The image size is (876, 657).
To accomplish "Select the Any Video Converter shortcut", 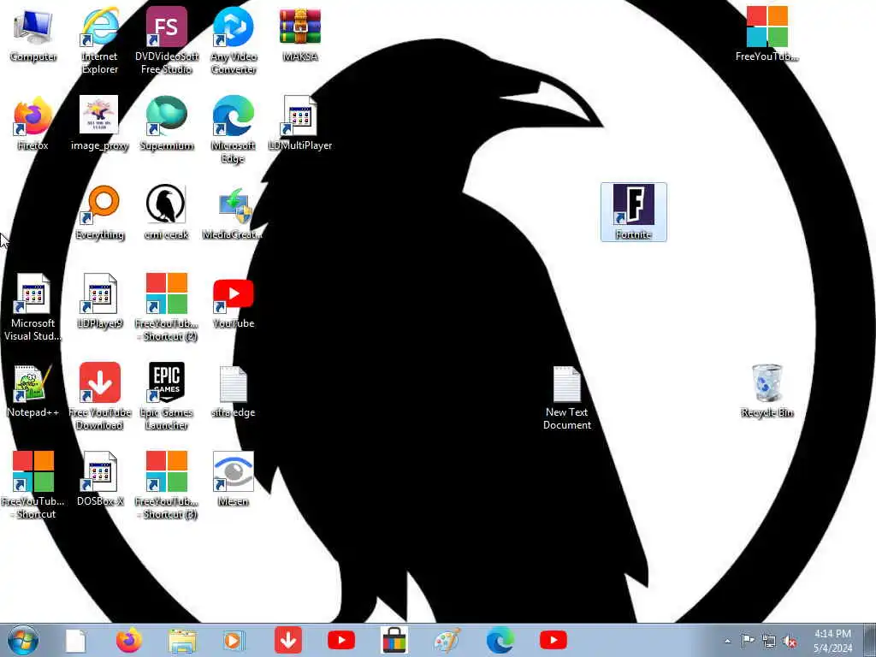I will pyautogui.click(x=234, y=41).
